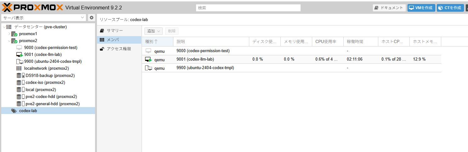The height and width of the screenshot is (152, 468).
Task: Collapse the データセンター tree node
Action: click(4, 27)
